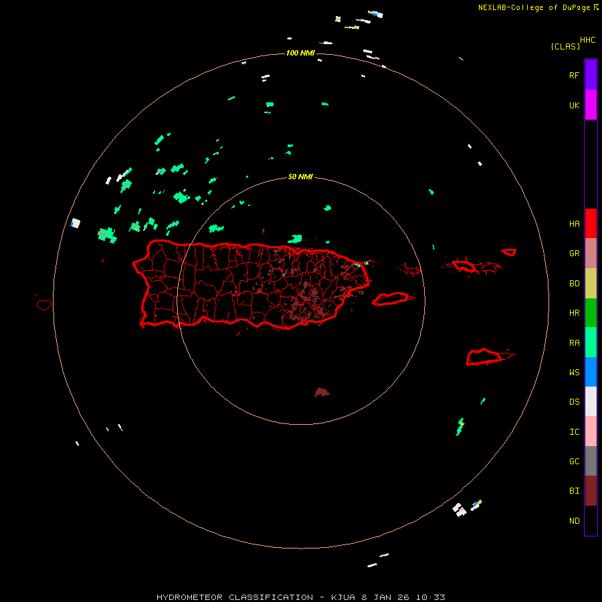Click the 100 NMI range ring label
This screenshot has height=602, width=602.
300,53
